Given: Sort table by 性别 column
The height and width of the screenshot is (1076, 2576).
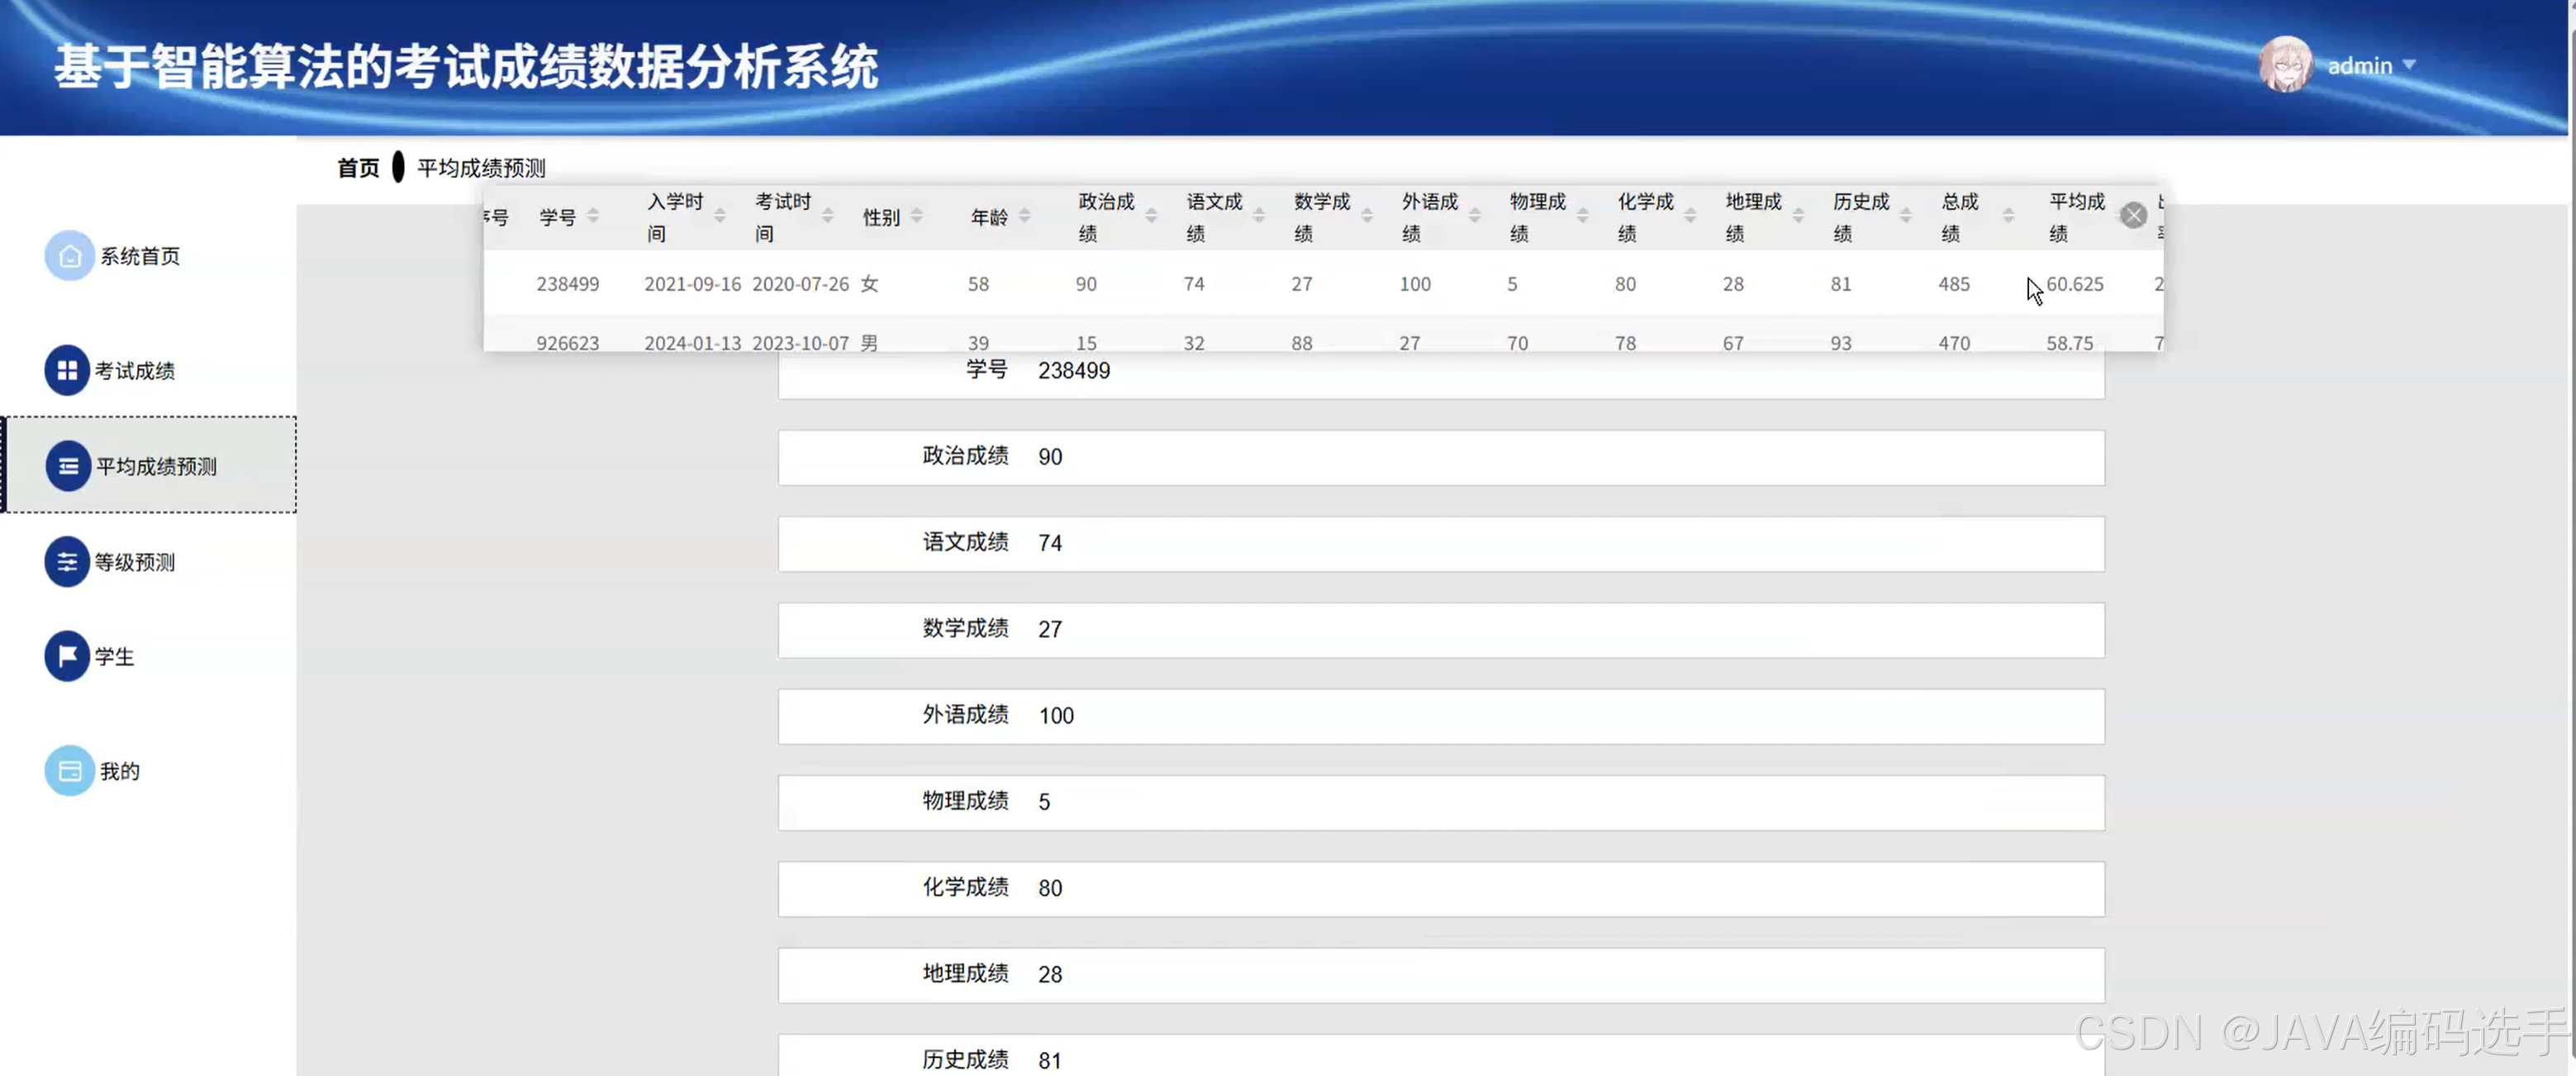Looking at the screenshot, I should point(916,217).
